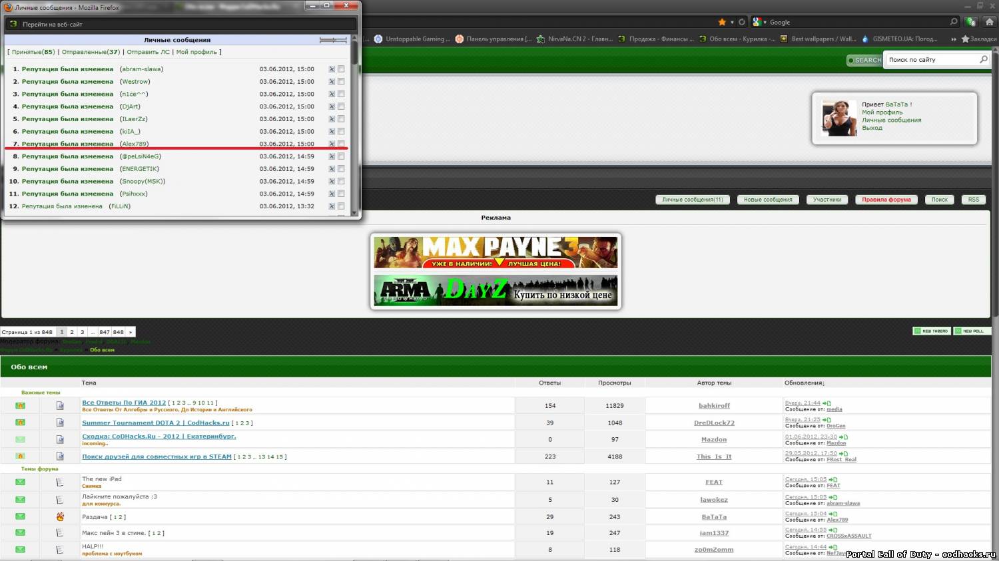Viewport: 999px width, 561px height.
Task: Click the ARMA DayZ ad banner
Action: 496,290
